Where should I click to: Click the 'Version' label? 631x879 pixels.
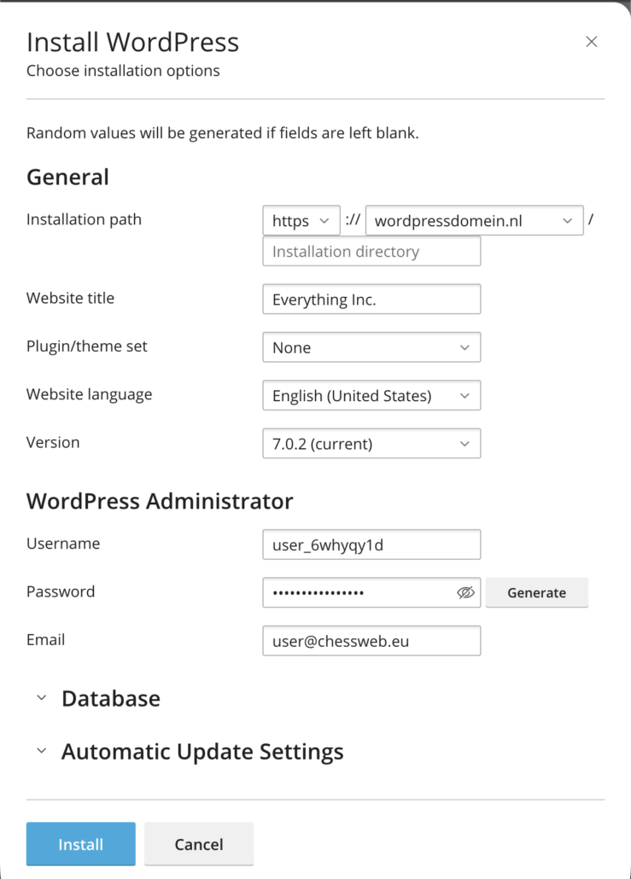(53, 442)
